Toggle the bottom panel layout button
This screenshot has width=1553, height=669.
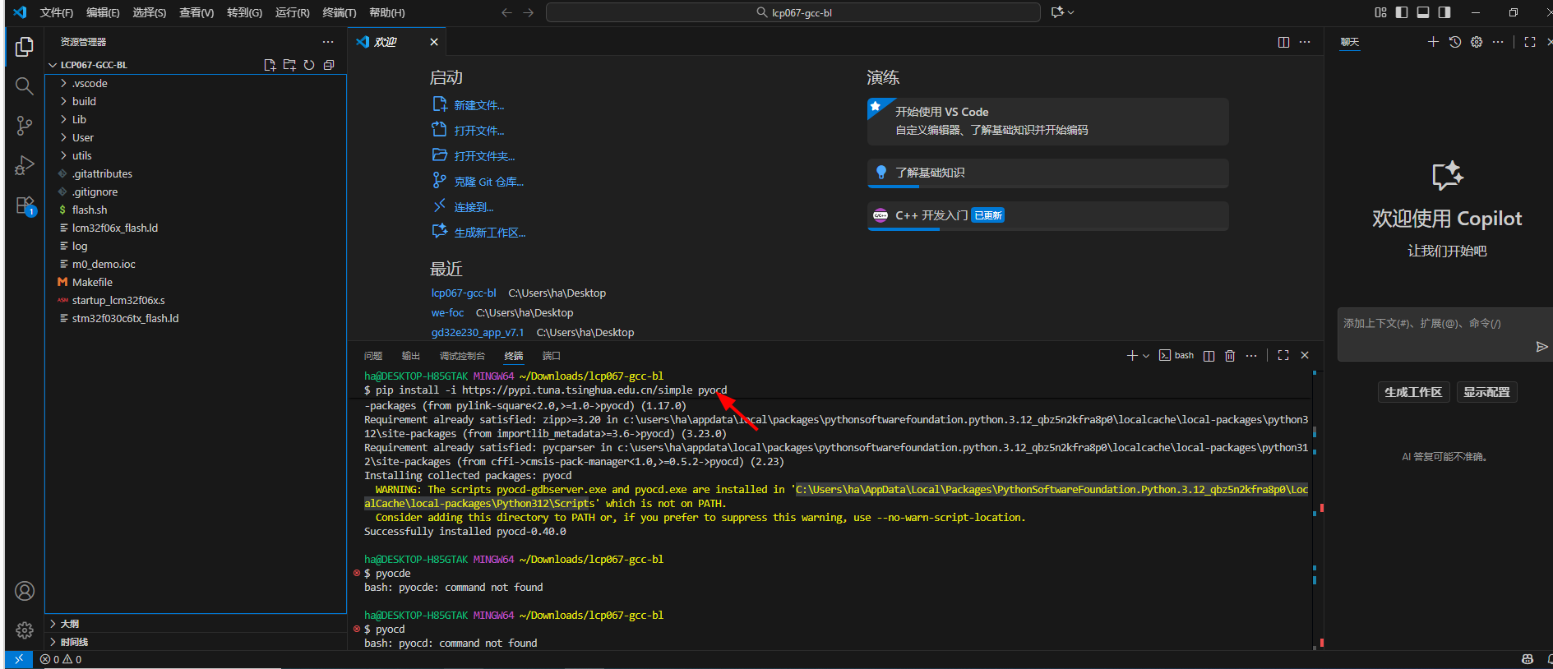pos(1423,12)
